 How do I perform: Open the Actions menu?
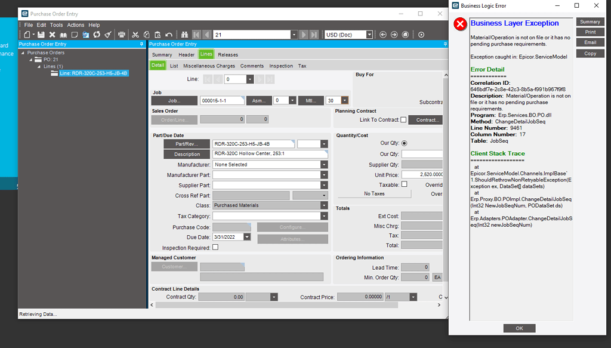tap(75, 24)
